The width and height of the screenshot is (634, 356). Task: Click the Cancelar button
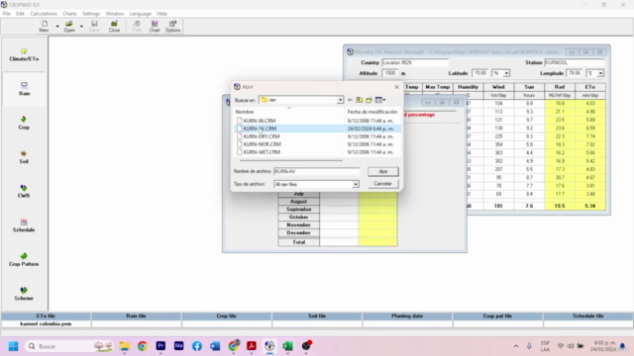(383, 184)
